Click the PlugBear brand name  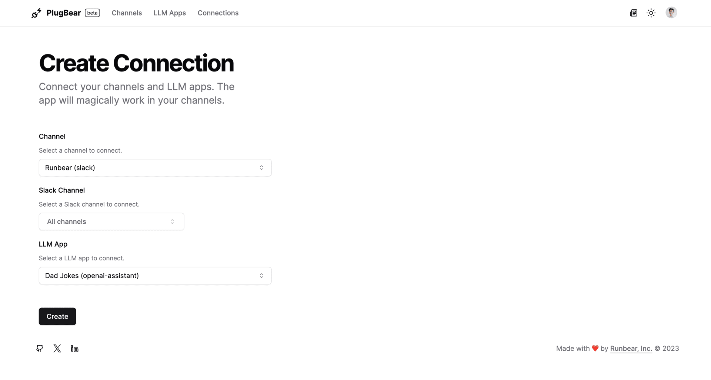point(64,13)
